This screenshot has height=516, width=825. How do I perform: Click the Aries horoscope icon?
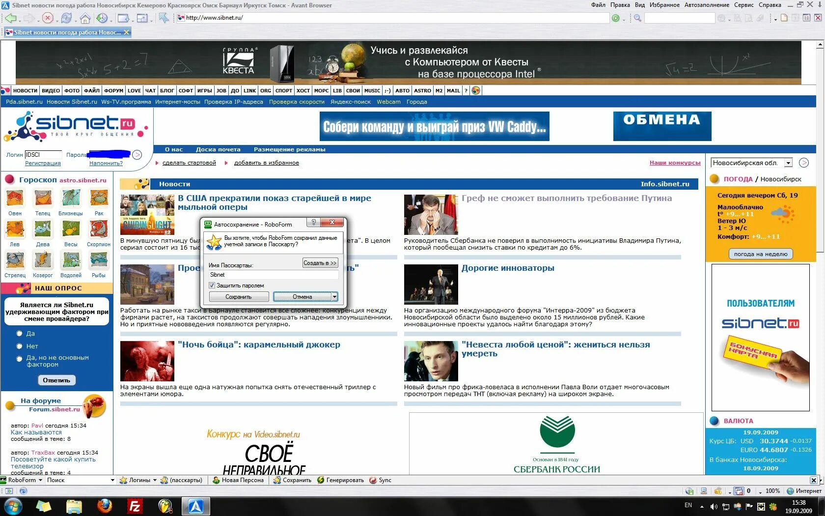(15, 199)
